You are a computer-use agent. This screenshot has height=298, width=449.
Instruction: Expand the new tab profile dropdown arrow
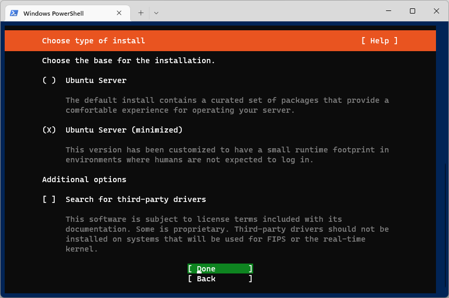tap(156, 13)
